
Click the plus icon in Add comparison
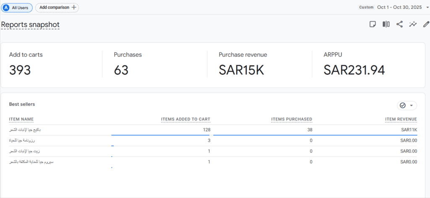[x=74, y=7]
